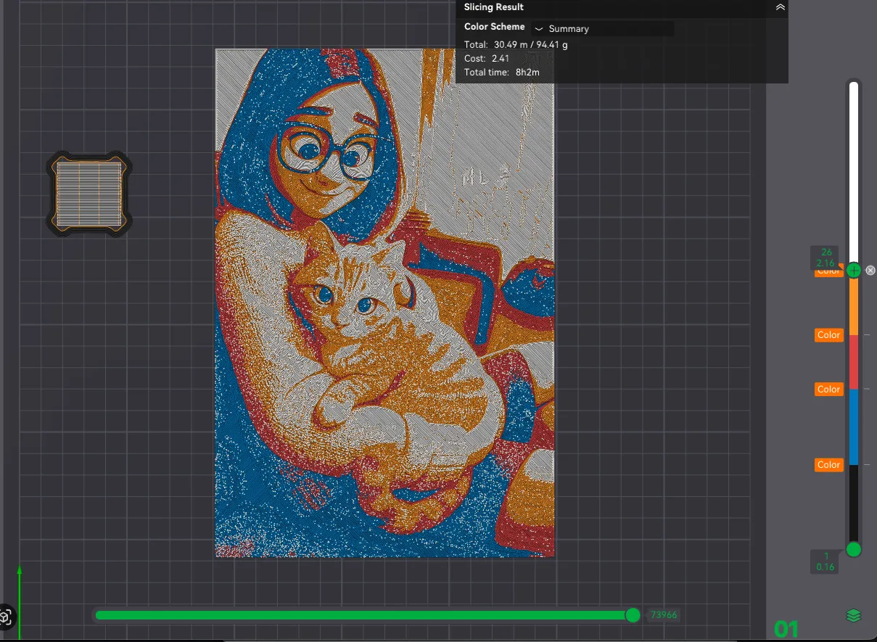Click the Color Scheme label
Image resolution: width=877 pixels, height=642 pixels.
click(x=495, y=27)
